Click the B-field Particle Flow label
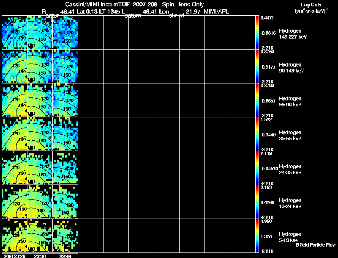 (316, 245)
